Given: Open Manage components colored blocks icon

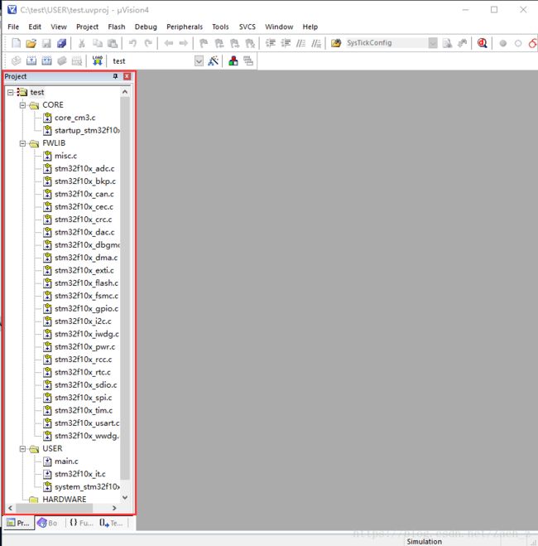Looking at the screenshot, I should (233, 61).
